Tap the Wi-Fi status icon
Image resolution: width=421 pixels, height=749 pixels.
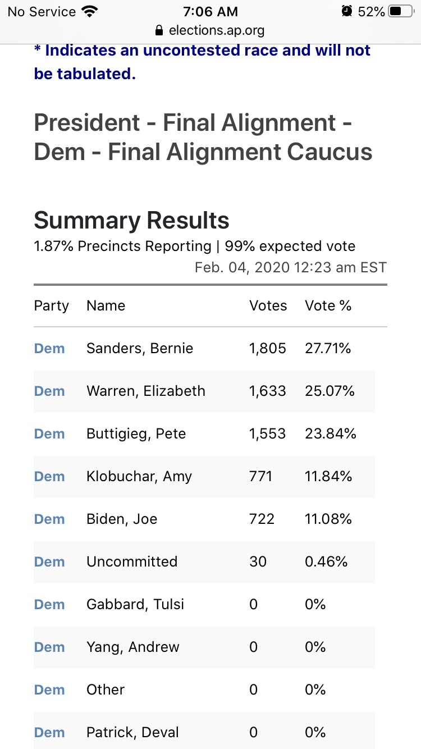click(x=89, y=11)
